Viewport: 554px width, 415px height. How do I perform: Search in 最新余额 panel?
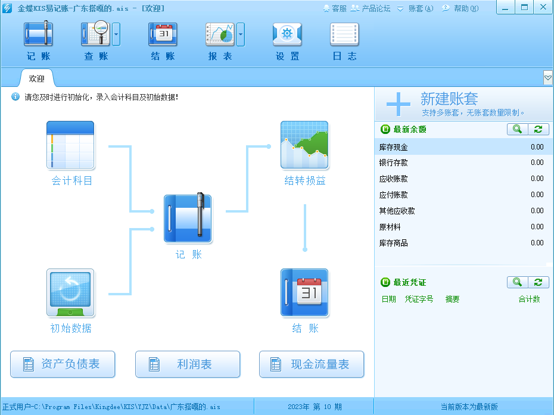point(517,129)
